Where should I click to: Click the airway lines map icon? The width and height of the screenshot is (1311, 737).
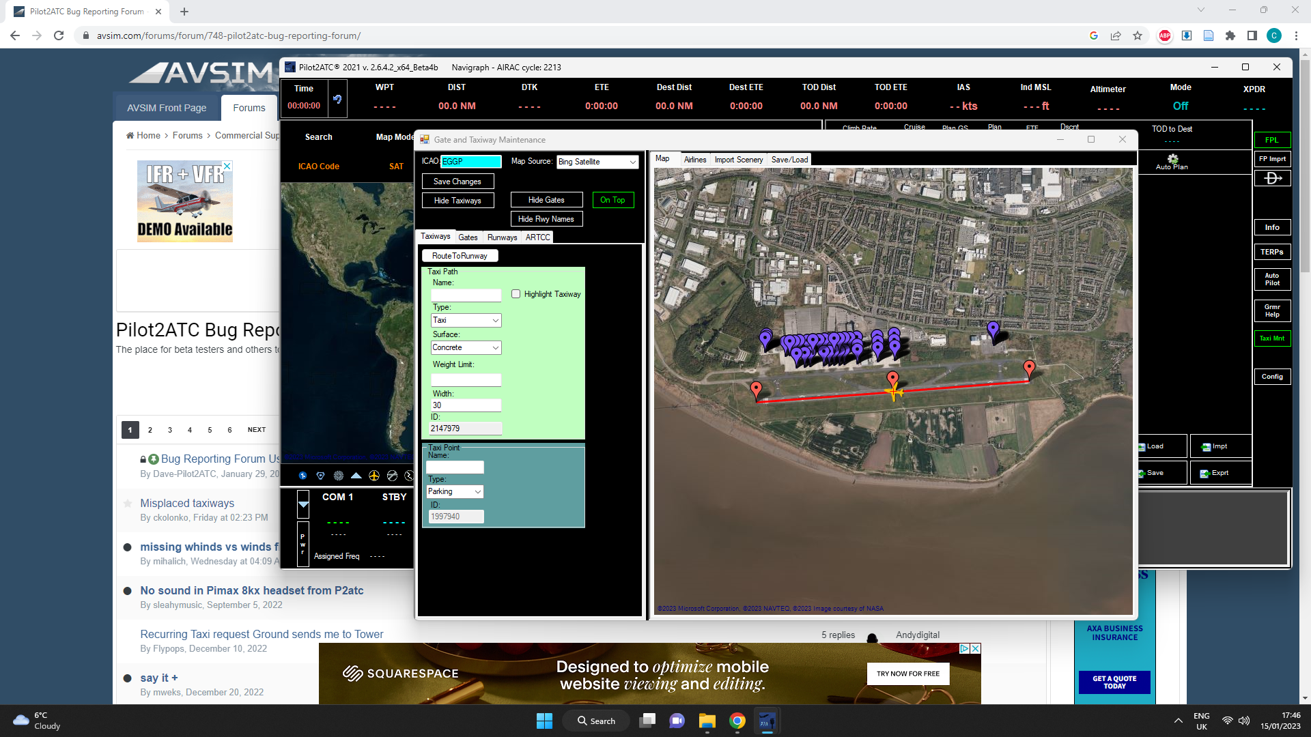[x=391, y=476]
